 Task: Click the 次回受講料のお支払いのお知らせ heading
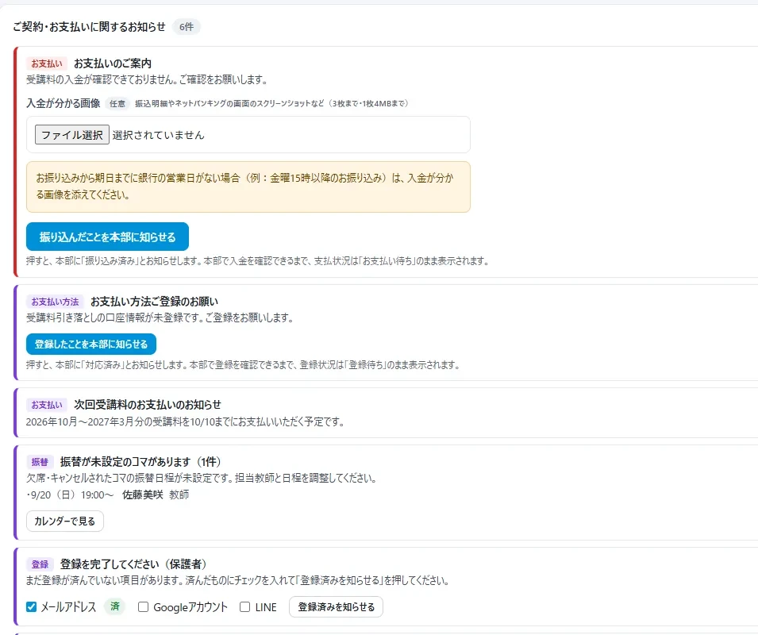[x=148, y=405]
